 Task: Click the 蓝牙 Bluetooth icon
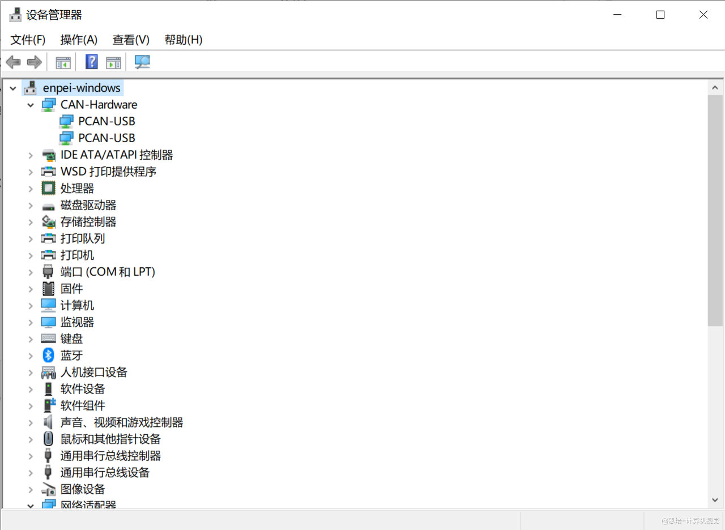(49, 356)
